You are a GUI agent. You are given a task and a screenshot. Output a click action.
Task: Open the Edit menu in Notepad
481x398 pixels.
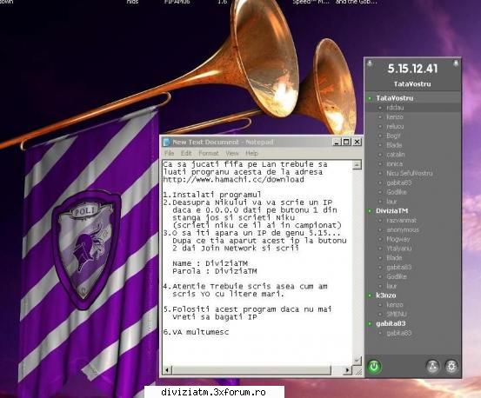[x=186, y=153]
